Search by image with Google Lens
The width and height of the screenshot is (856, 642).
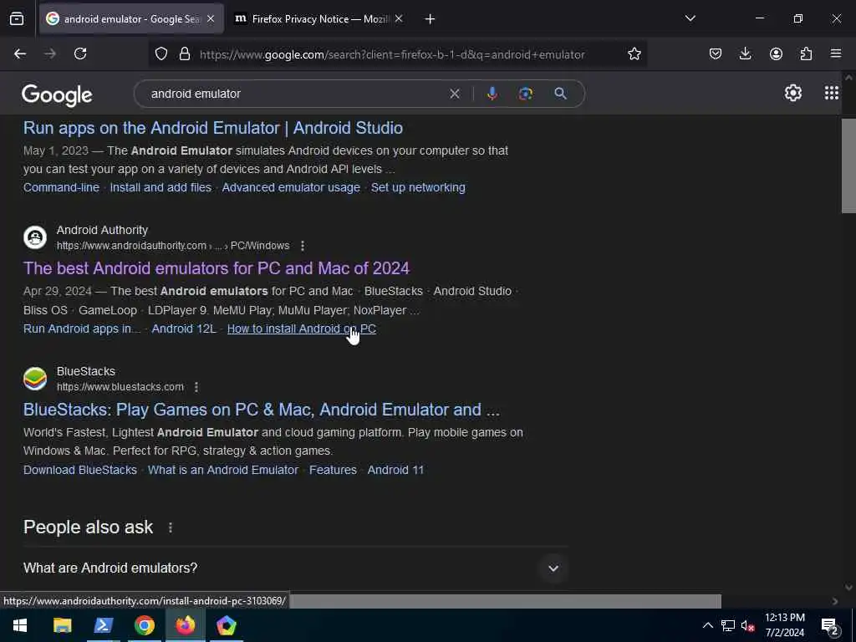[526, 94]
